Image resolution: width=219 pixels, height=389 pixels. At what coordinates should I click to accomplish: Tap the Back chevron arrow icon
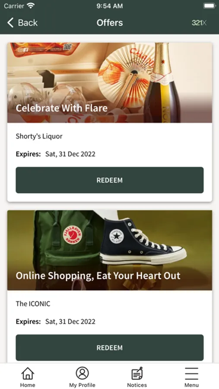tap(10, 22)
